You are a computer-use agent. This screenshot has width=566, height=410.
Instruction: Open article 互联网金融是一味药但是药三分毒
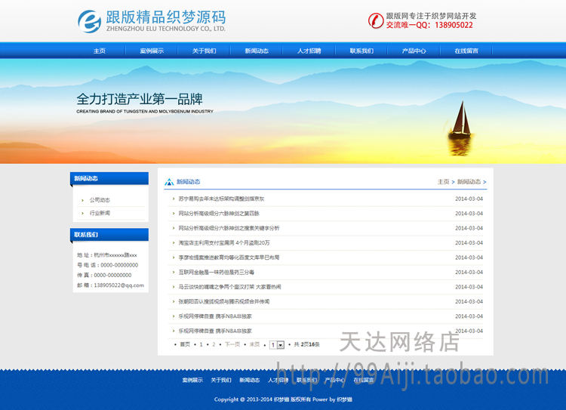tap(217, 273)
